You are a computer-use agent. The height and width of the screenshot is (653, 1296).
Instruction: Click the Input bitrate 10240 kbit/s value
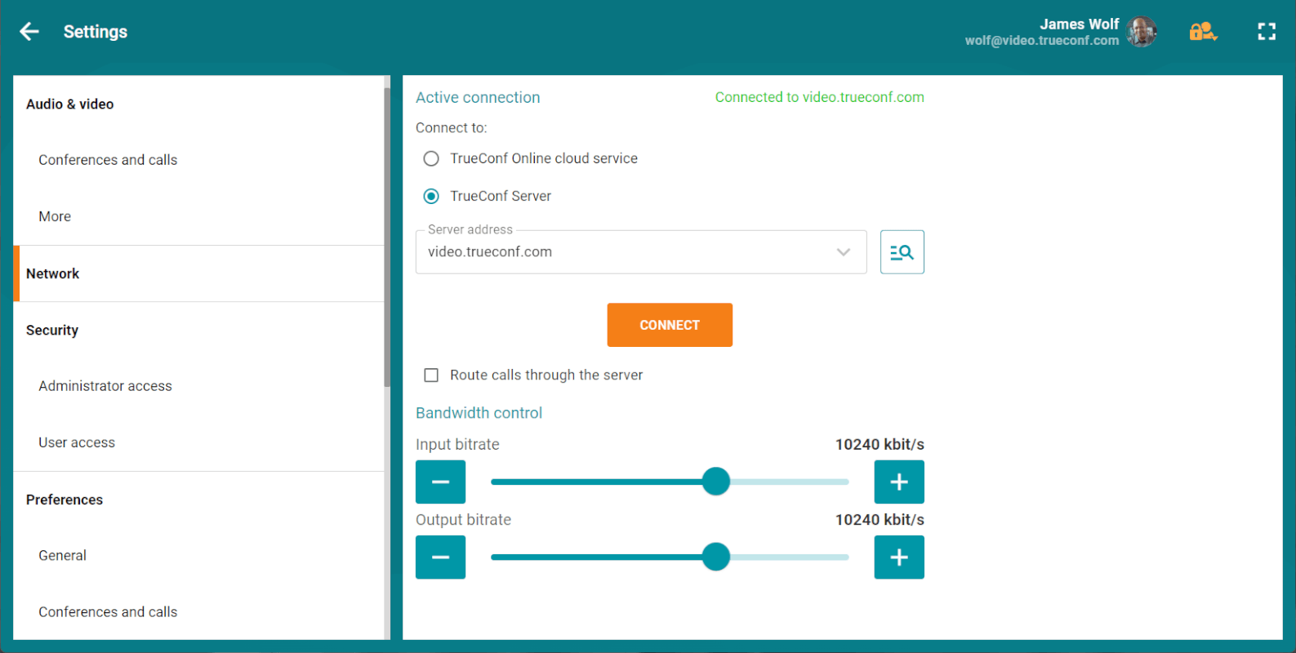(x=880, y=445)
